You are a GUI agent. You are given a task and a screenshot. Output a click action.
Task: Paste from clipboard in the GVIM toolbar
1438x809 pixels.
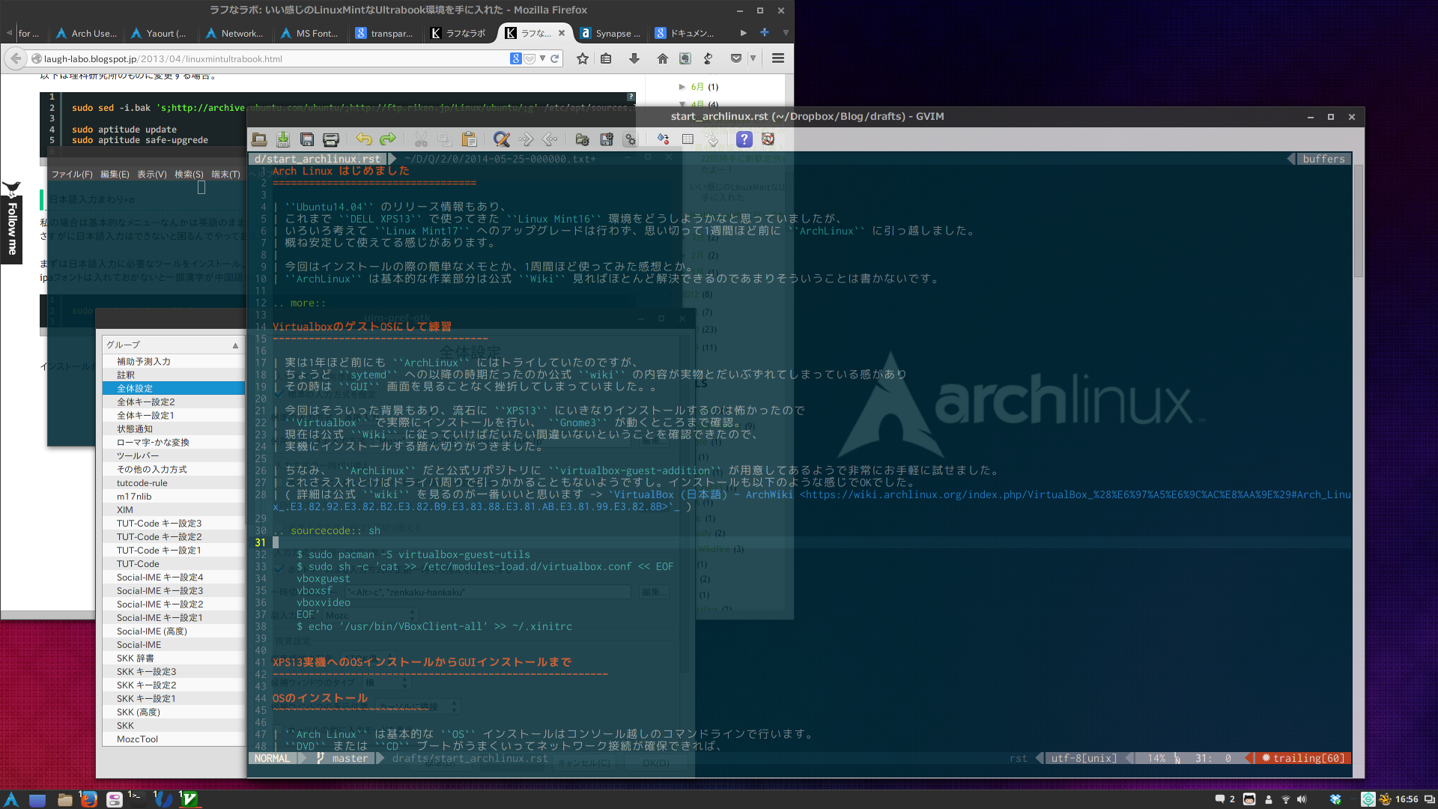[470, 139]
